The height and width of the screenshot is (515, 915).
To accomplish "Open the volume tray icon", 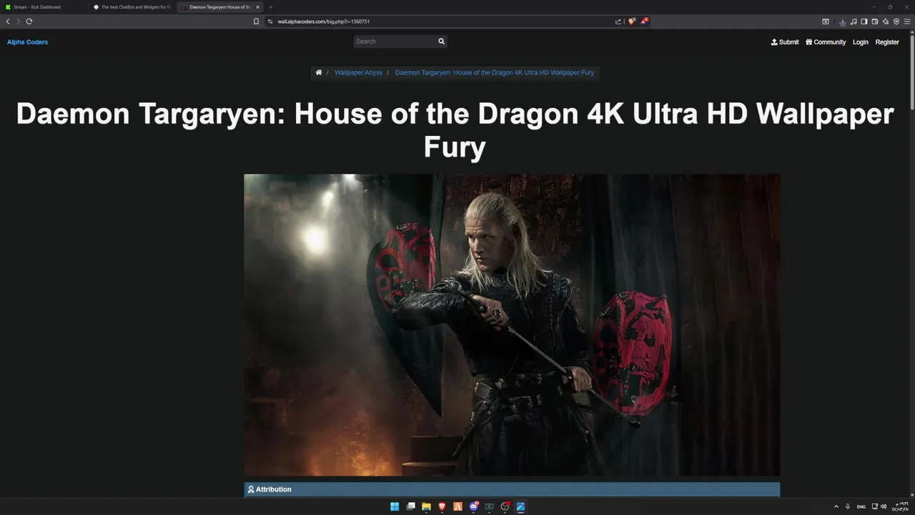I will 884,506.
